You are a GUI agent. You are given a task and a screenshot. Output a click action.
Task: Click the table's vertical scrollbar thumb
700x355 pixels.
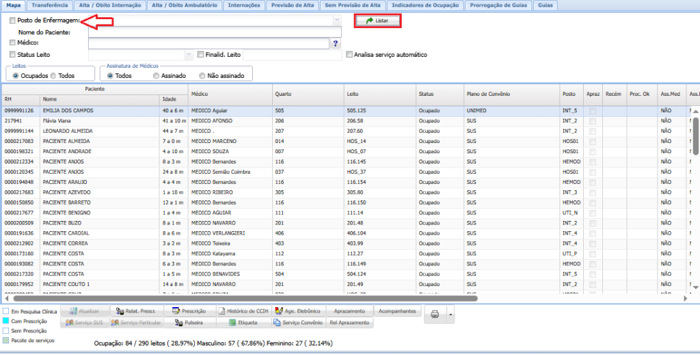click(x=695, y=136)
